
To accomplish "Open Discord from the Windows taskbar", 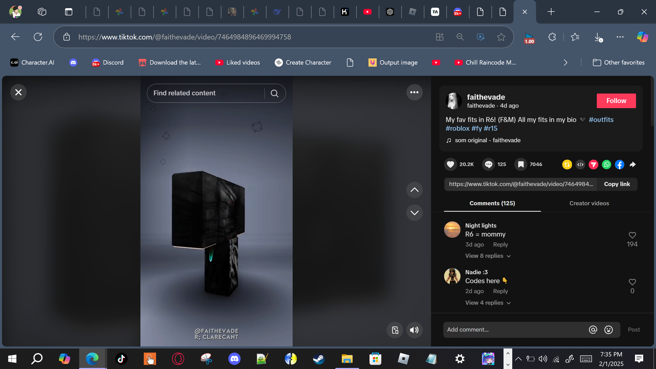I will point(234,358).
